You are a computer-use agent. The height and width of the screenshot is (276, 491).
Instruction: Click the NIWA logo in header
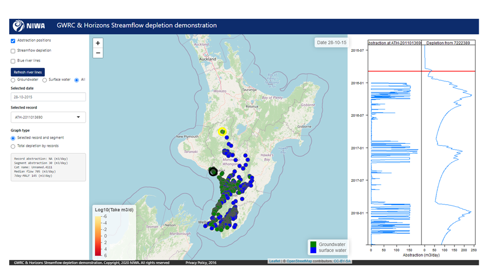(x=29, y=26)
